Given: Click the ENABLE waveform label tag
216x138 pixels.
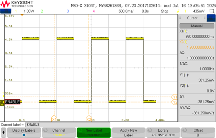Looking at the screenshot, I should (12, 102).
